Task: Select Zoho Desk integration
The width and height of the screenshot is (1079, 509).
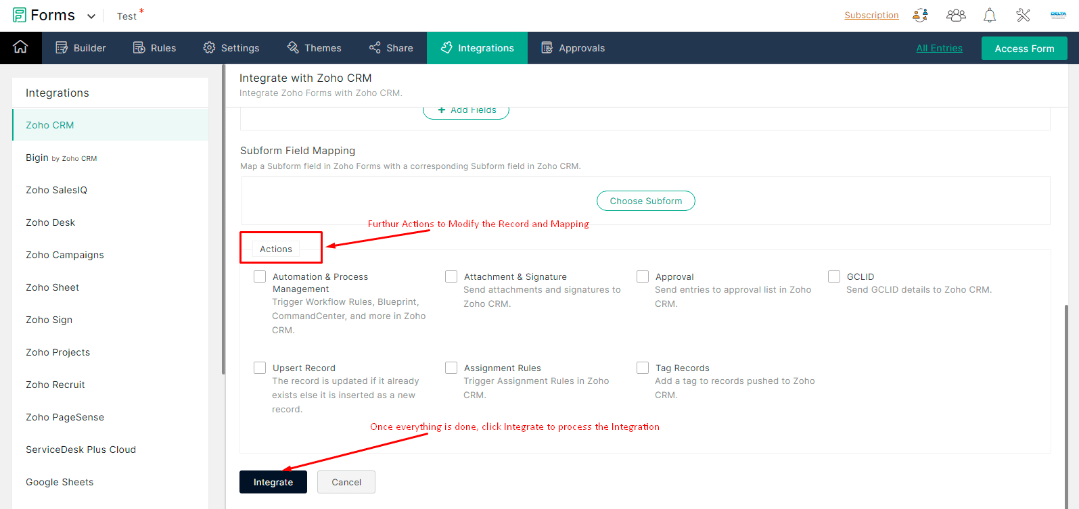Action: pyautogui.click(x=110, y=222)
